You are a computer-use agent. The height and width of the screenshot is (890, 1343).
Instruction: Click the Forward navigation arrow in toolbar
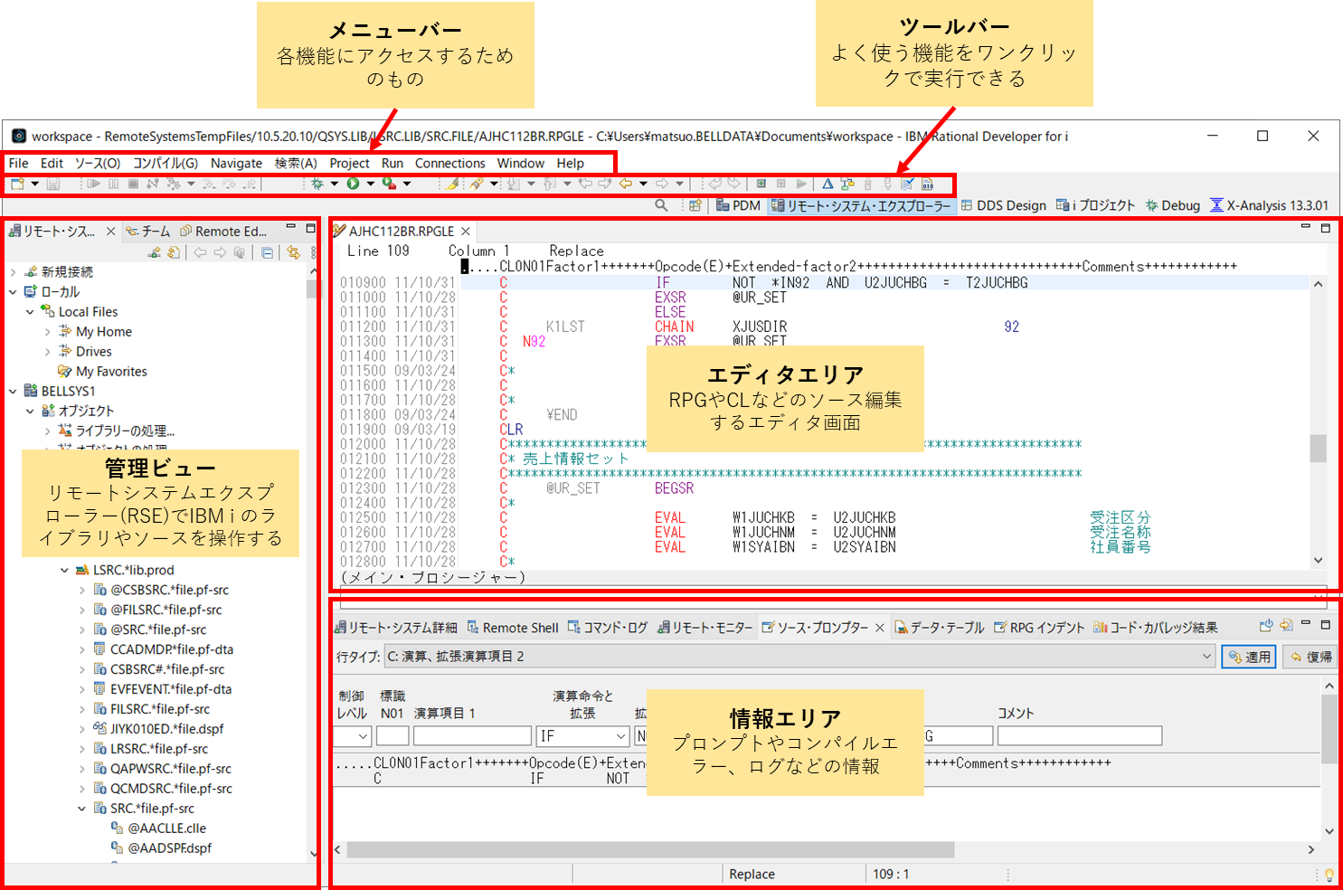click(662, 184)
